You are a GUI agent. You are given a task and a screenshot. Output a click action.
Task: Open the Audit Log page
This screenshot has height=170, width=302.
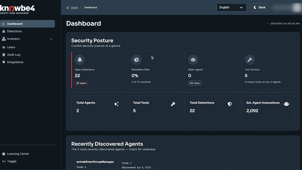(x=14, y=55)
